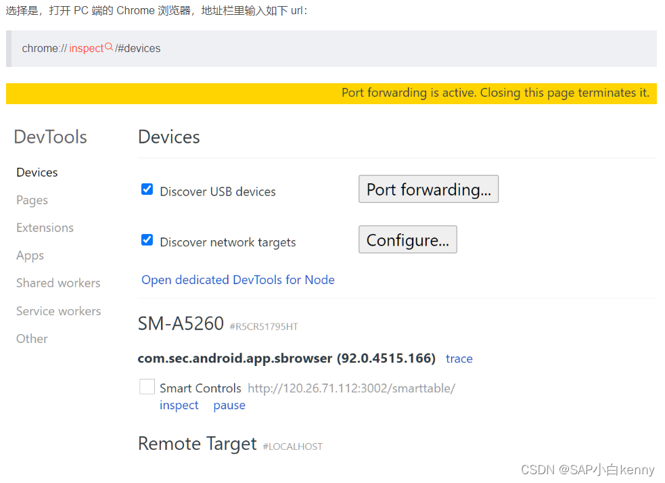The width and height of the screenshot is (665, 483).
Task: Select Shared workers in the sidebar
Action: pos(58,283)
